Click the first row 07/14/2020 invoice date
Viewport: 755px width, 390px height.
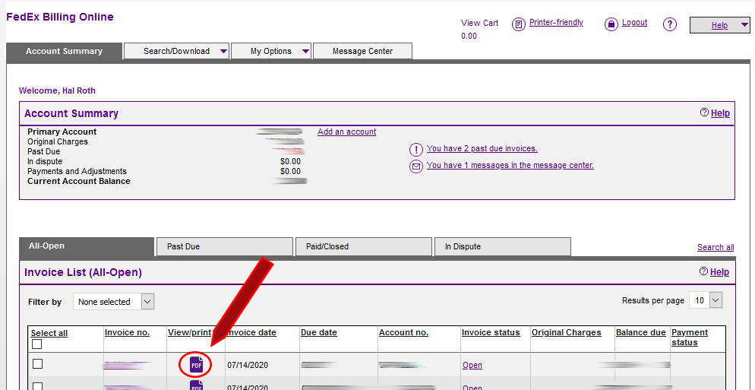(248, 366)
